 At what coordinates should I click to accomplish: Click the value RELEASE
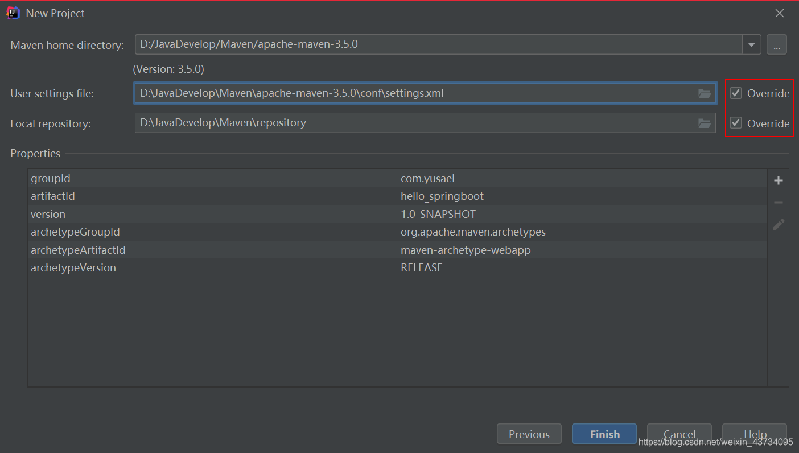pyautogui.click(x=422, y=268)
